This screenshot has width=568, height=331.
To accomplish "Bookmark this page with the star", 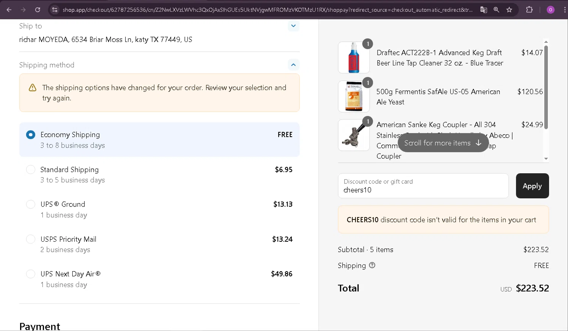I will (x=509, y=10).
